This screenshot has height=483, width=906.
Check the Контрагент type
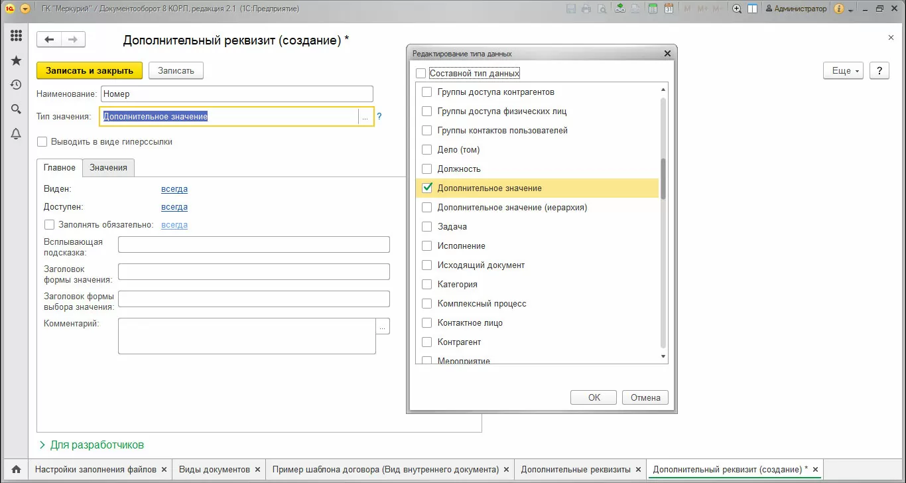427,342
